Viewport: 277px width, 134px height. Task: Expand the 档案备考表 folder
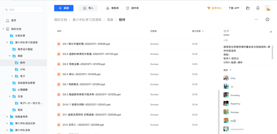tap(7, 117)
